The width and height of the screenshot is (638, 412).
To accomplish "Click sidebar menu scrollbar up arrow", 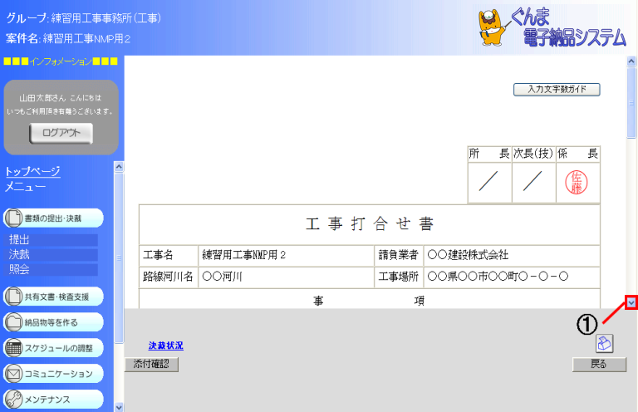I will [119, 167].
